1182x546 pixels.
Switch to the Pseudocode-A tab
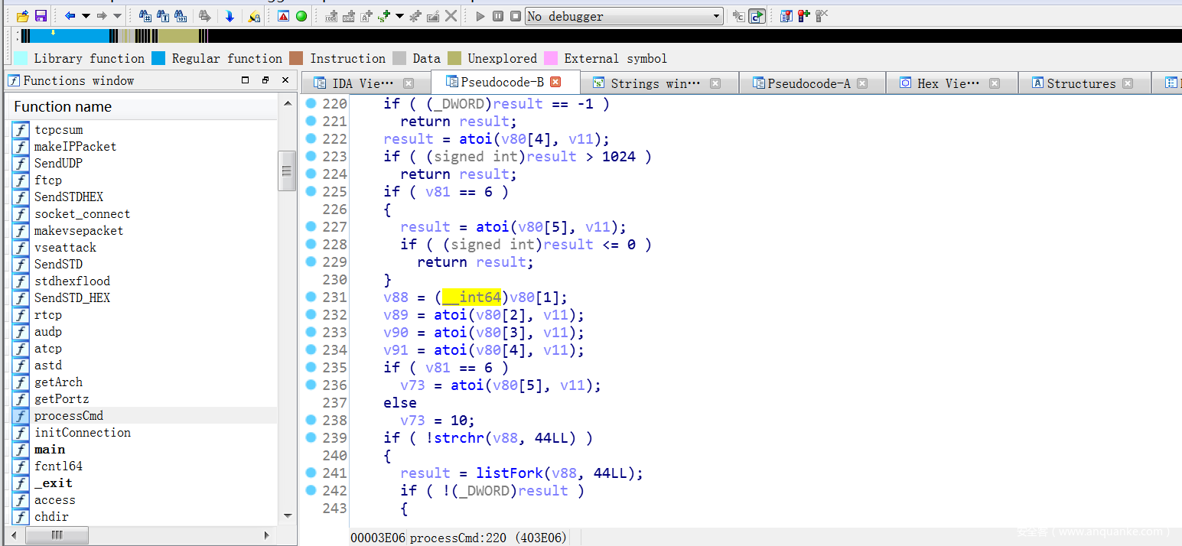(x=808, y=83)
